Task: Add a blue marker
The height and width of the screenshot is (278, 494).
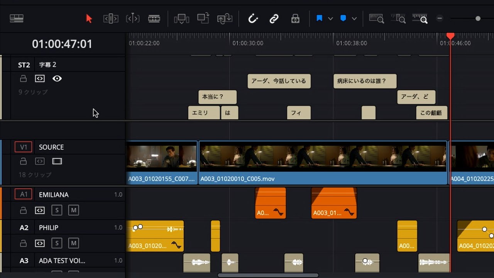Action: (343, 19)
